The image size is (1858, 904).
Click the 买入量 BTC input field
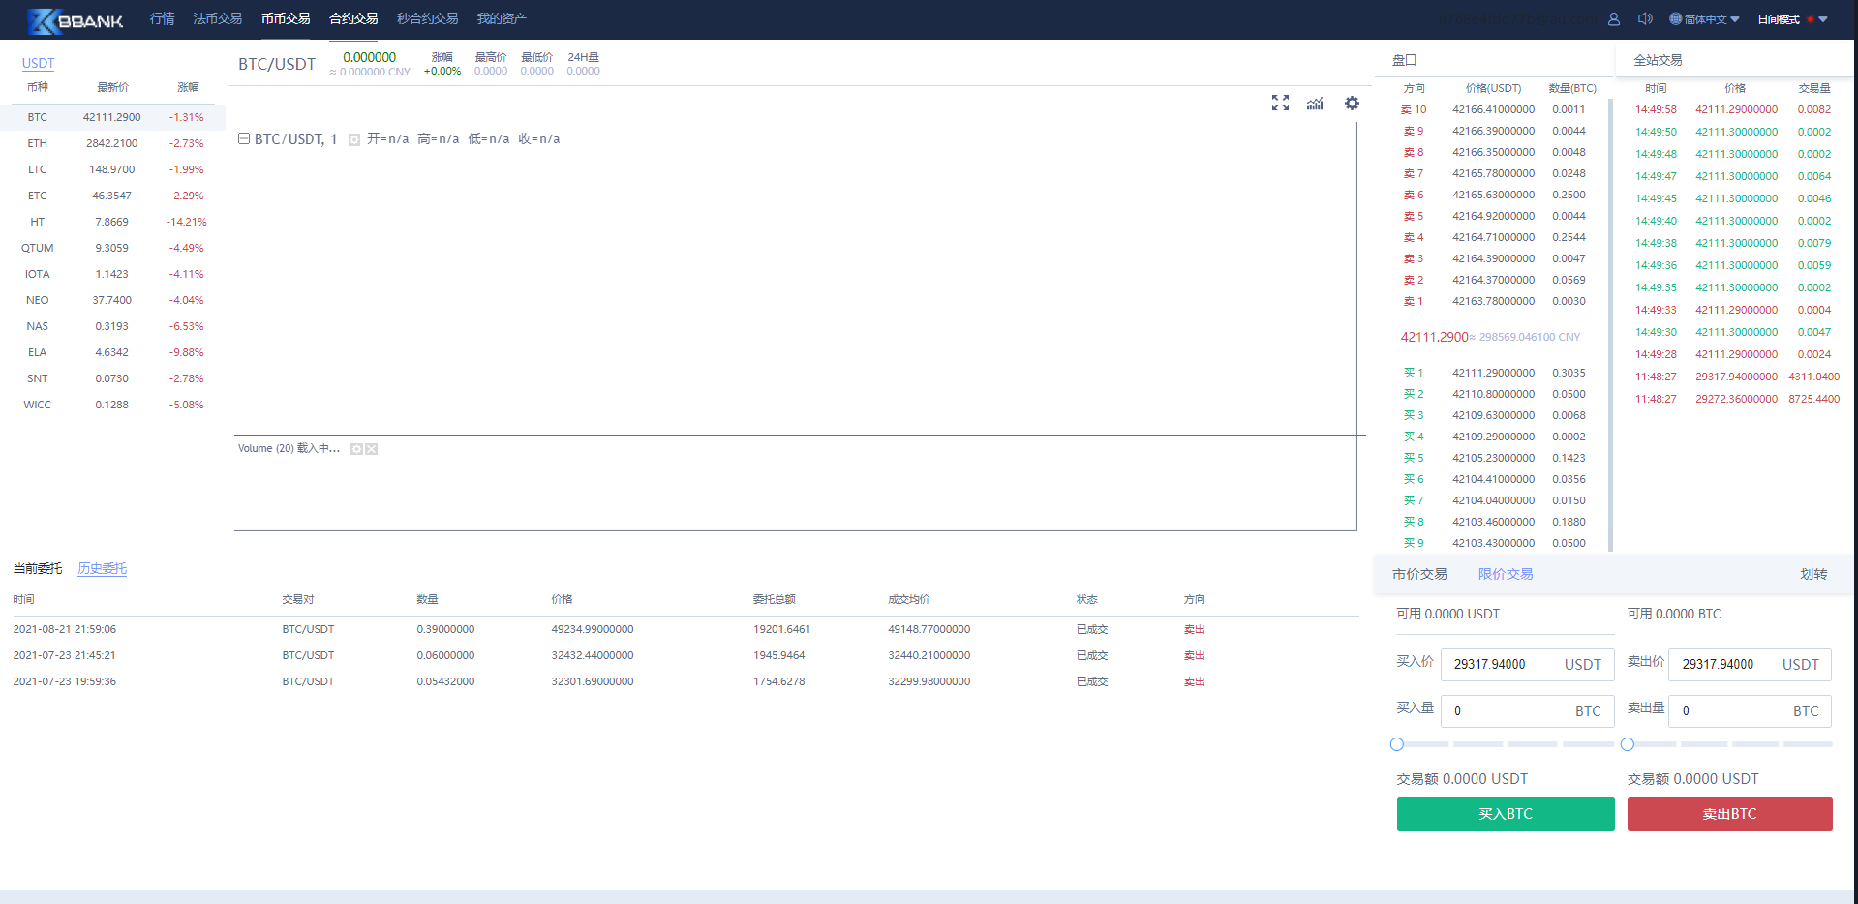point(1510,711)
